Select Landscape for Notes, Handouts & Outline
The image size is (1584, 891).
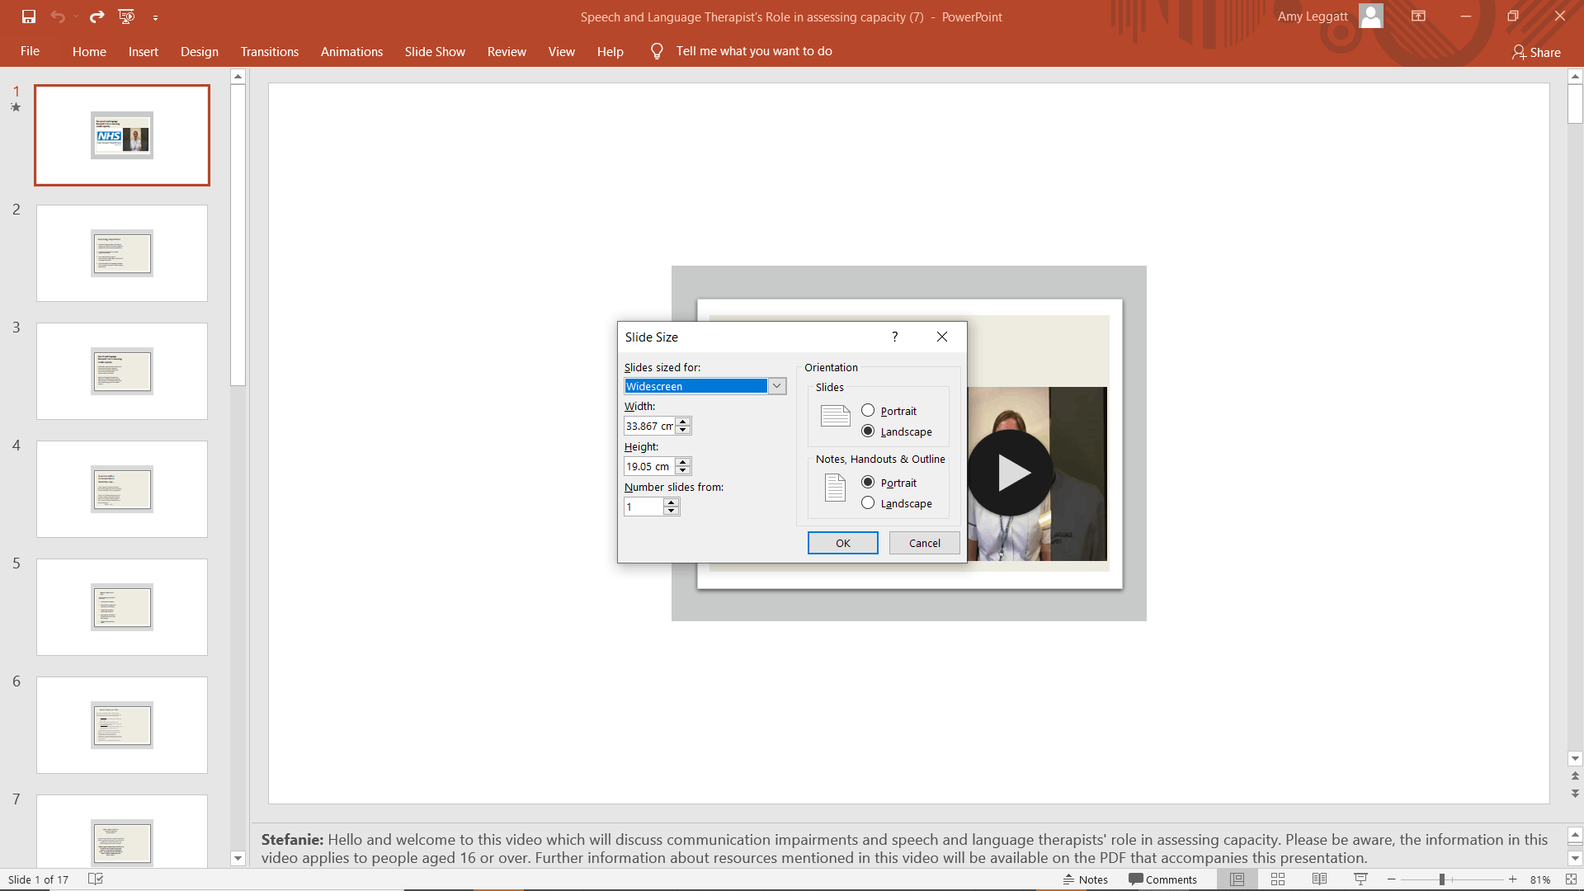868,503
